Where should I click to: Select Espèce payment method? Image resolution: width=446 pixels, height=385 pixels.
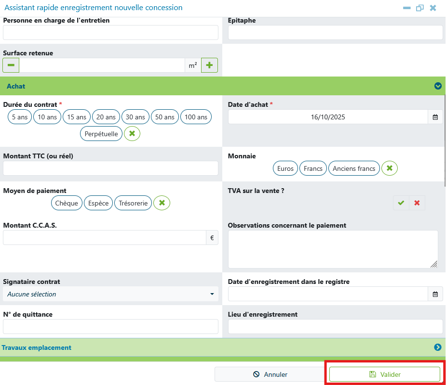pyautogui.click(x=98, y=203)
